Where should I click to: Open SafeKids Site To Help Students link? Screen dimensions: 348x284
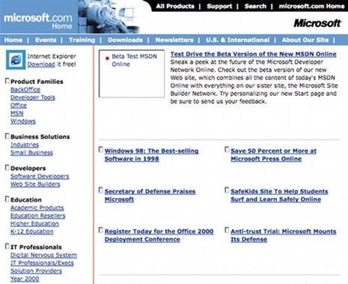[x=279, y=196]
